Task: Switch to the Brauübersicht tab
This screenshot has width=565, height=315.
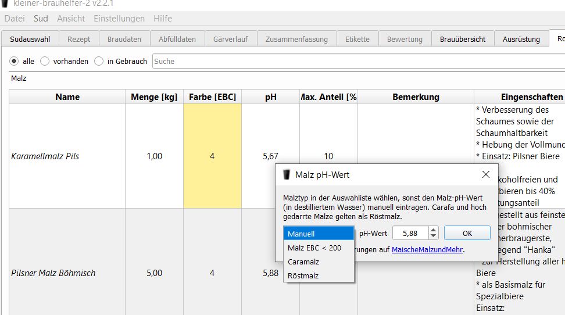Action: pyautogui.click(x=463, y=40)
